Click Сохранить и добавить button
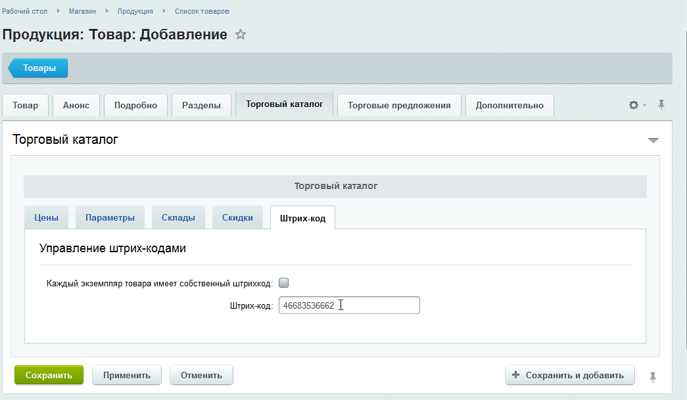Image resolution: width=687 pixels, height=400 pixels. (569, 375)
